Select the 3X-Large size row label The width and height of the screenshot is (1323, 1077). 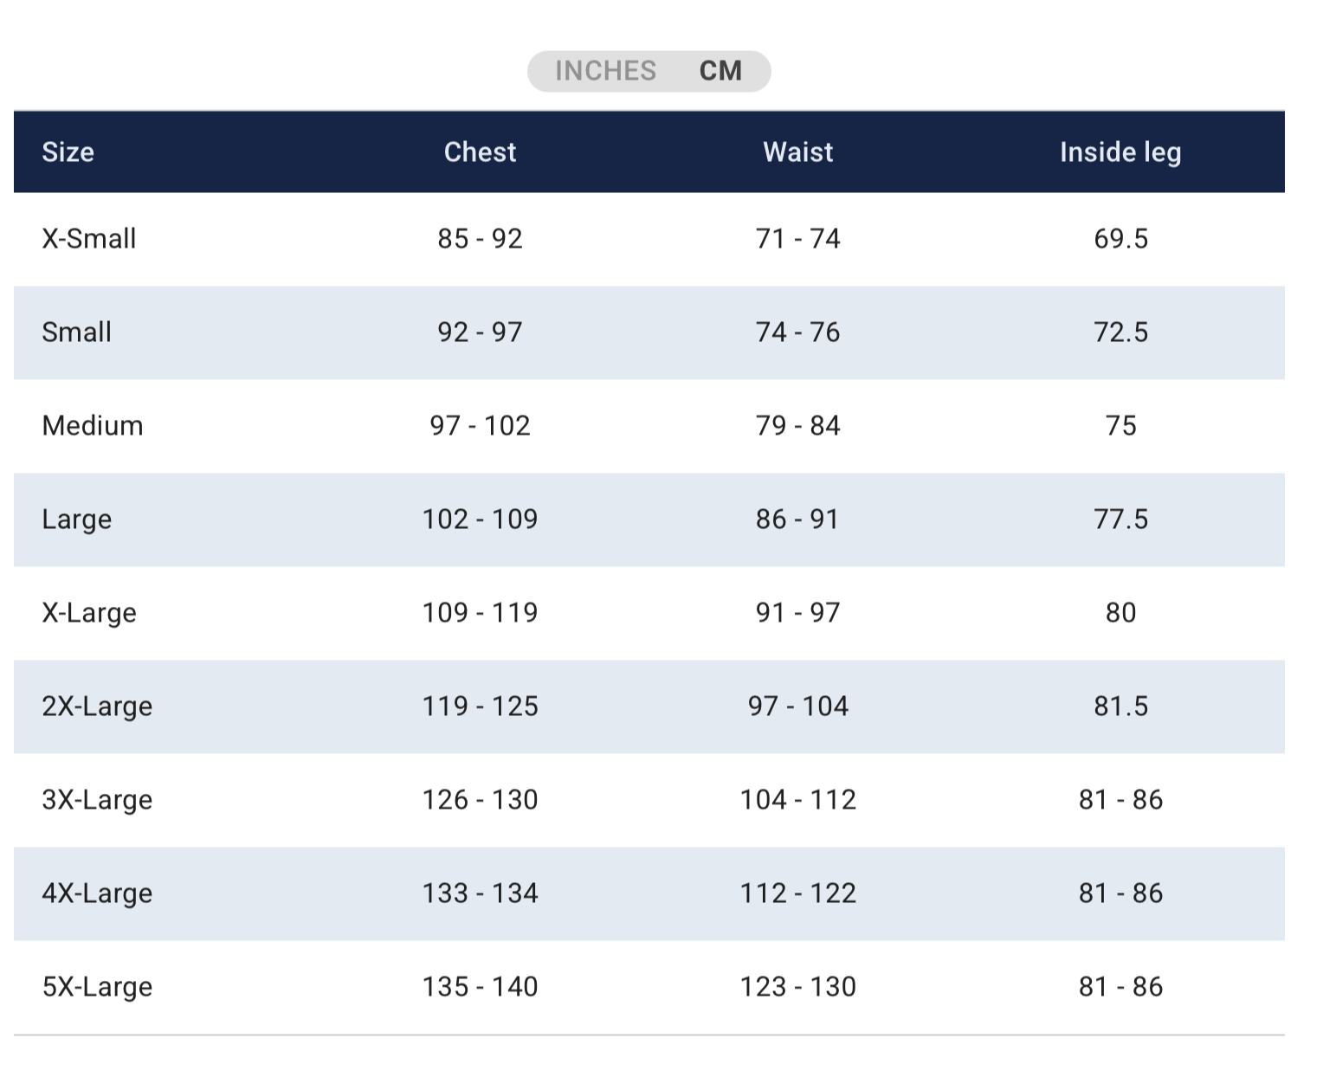[97, 800]
